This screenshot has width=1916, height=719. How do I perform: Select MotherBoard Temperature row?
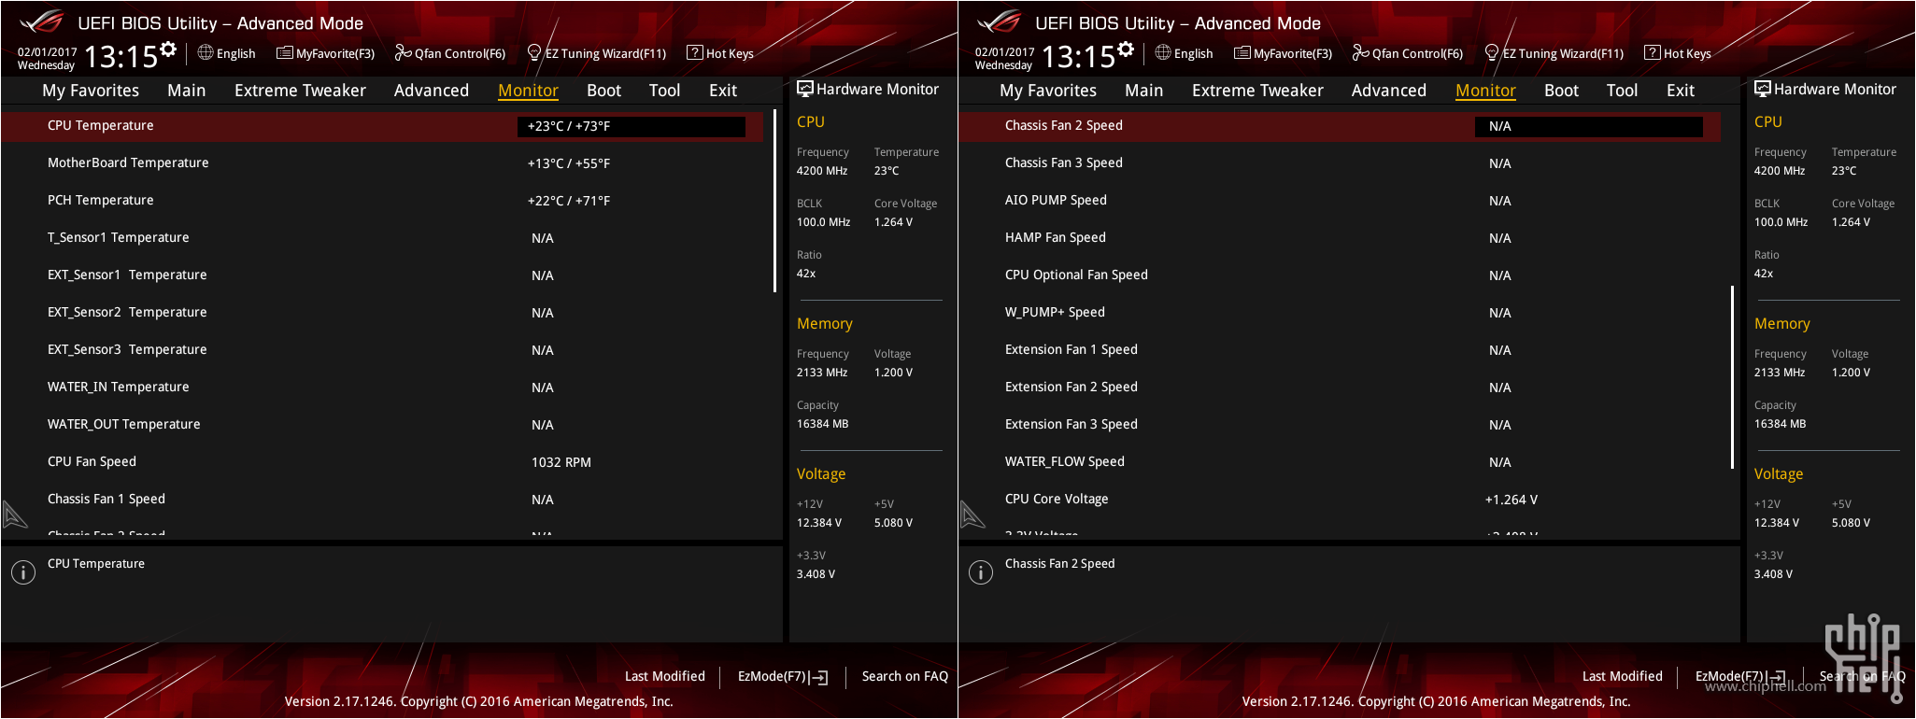point(383,163)
